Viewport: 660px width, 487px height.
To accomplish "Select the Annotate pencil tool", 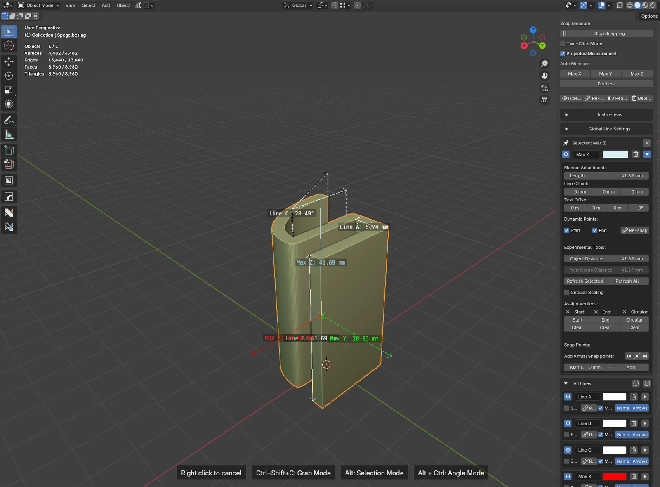I will tap(9, 120).
